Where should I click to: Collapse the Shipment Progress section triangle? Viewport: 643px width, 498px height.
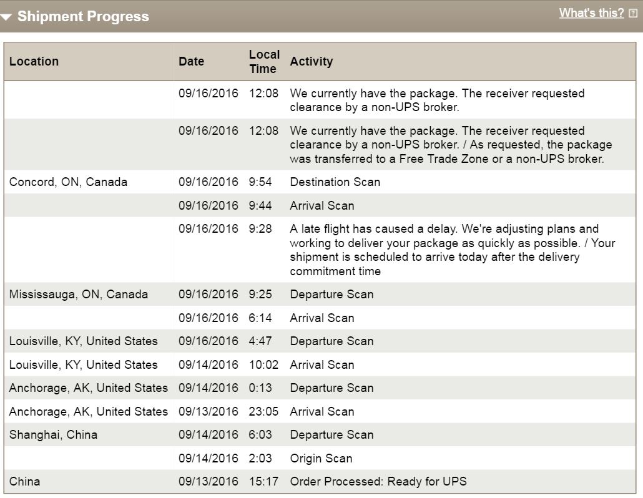click(6, 17)
